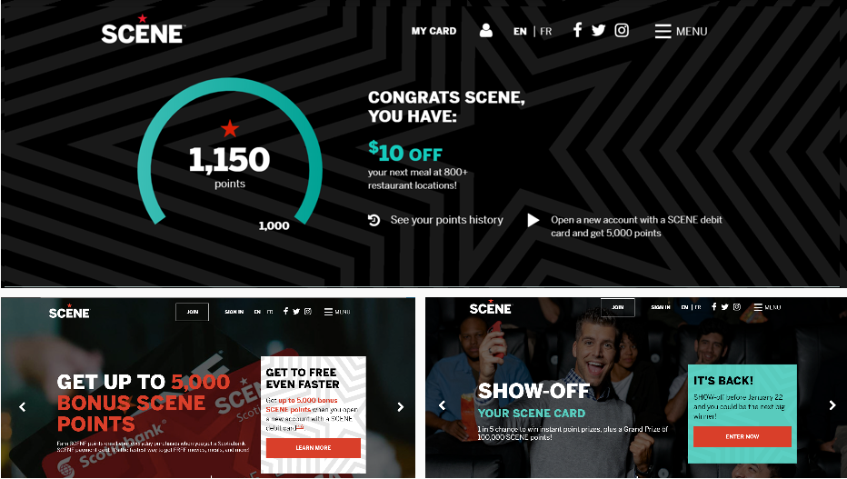This screenshot has height=479, width=847.
Task: Click the points history clock icon
Action: [x=374, y=220]
